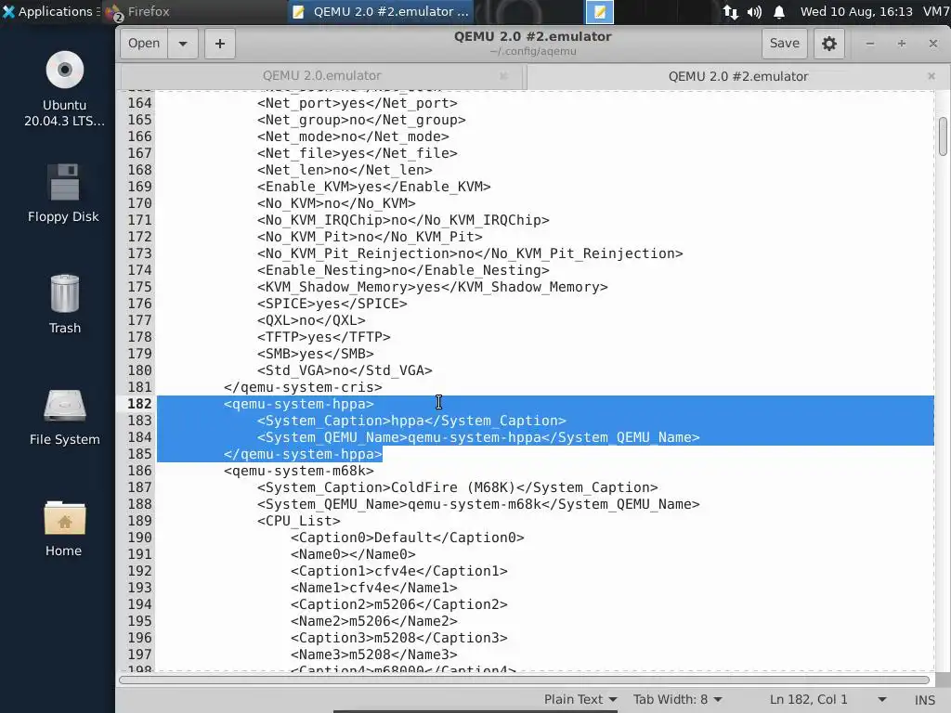Screen dimensions: 951x713
Task: Click the Save button
Action: coord(784,44)
